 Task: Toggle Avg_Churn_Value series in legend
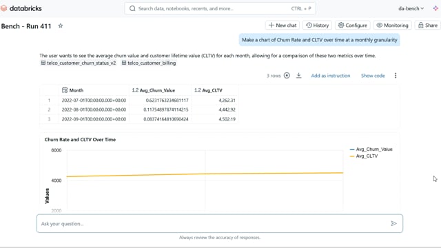point(371,149)
